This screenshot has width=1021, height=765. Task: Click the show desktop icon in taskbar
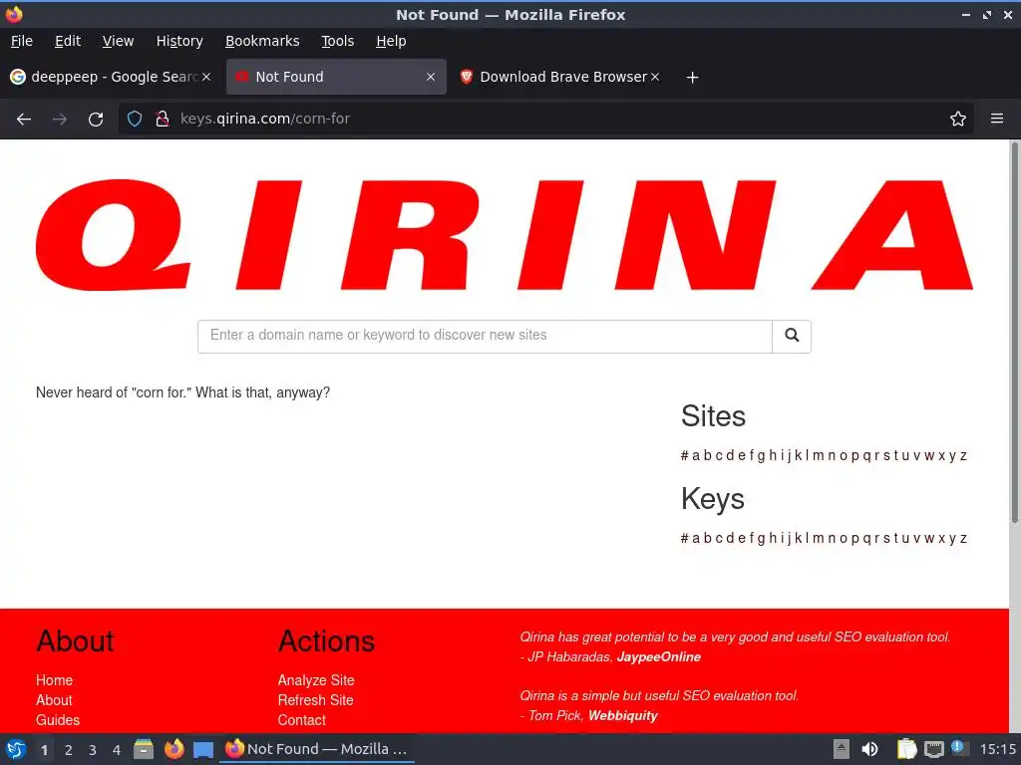click(x=203, y=749)
